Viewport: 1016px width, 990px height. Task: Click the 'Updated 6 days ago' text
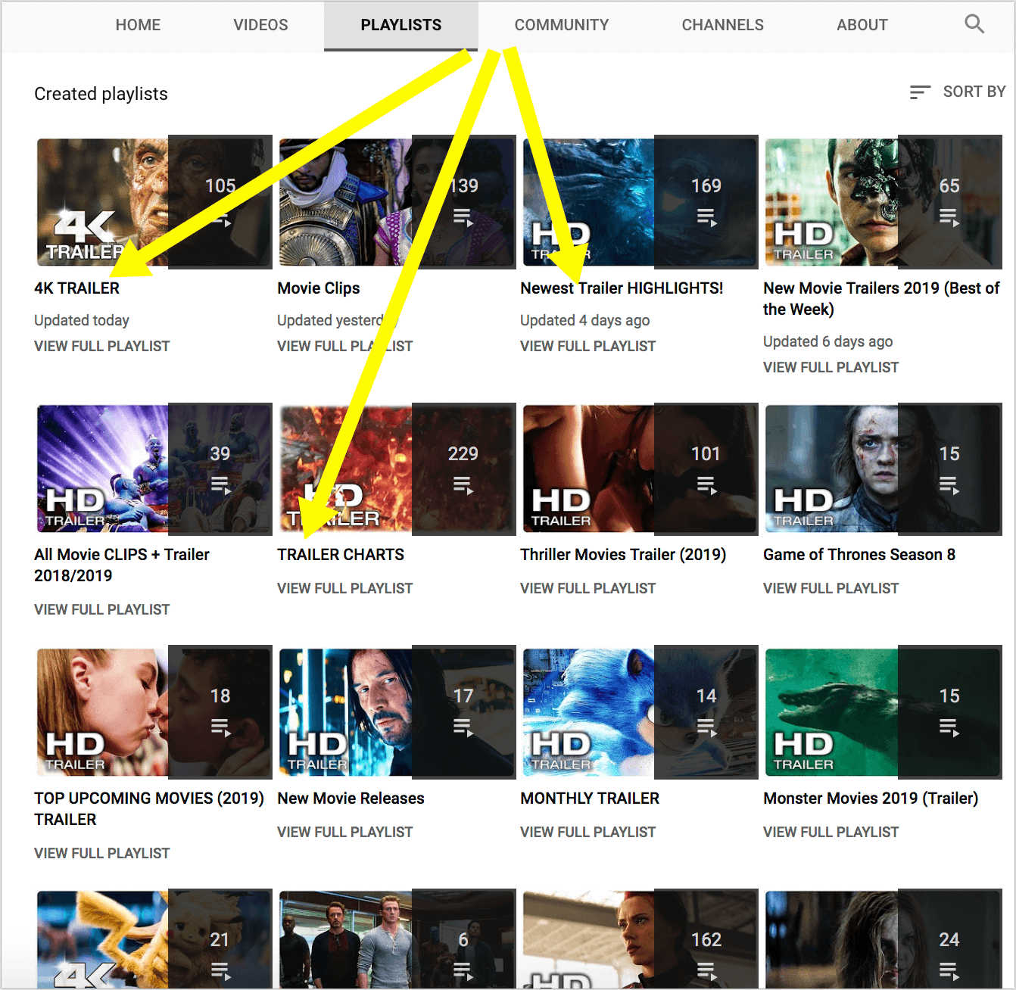[828, 341]
